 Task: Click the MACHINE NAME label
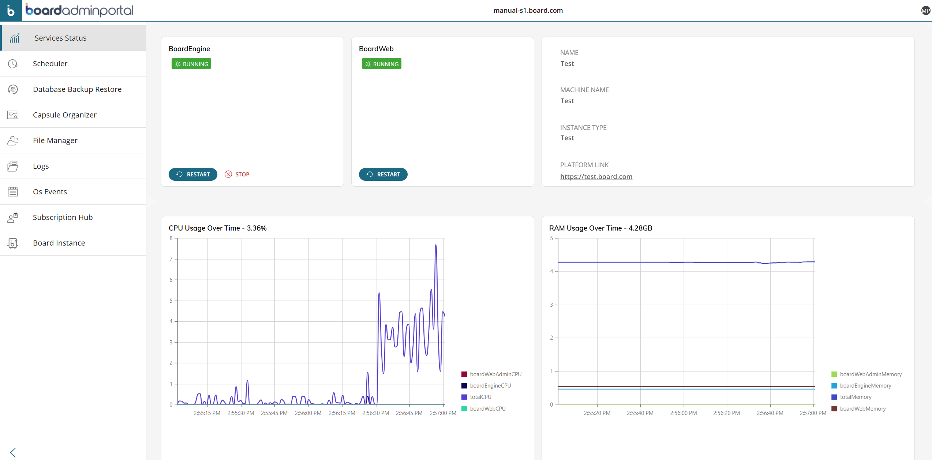584,90
